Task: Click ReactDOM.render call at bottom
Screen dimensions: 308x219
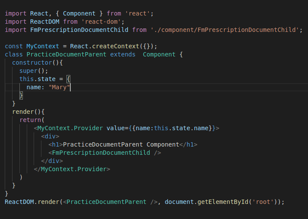Action: point(31,202)
